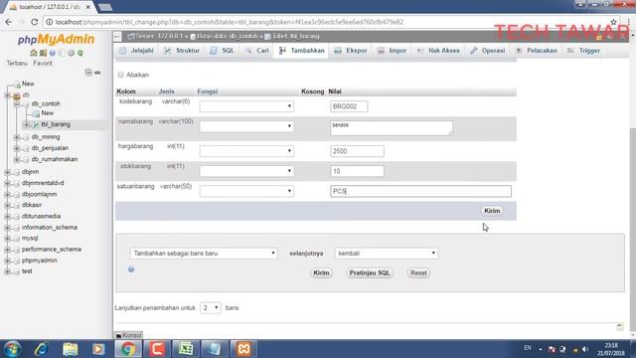Screen dimensions: 636x358
Task: Open XAMPP from the taskbar
Action: [243, 349]
